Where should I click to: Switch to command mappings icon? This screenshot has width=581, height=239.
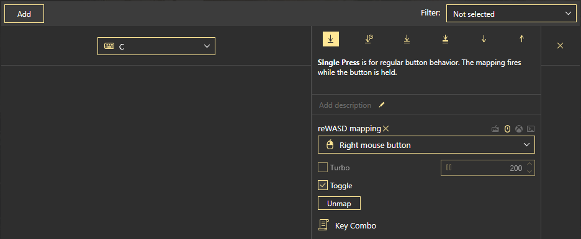pyautogui.click(x=531, y=129)
